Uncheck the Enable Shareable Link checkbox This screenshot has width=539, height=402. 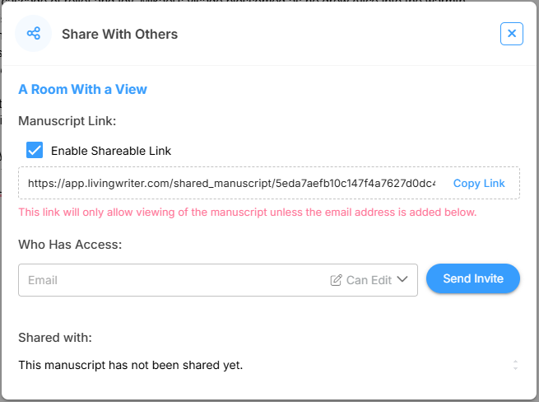tap(35, 151)
